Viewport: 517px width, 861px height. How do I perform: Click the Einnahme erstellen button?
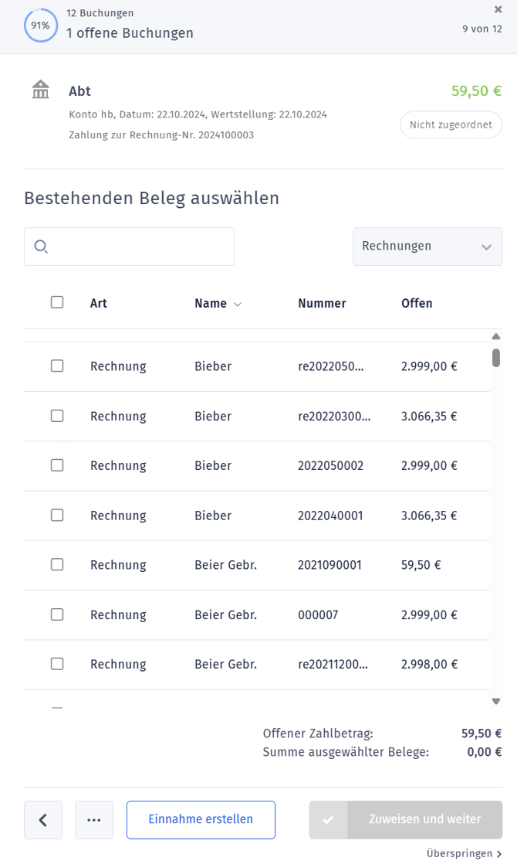(x=201, y=820)
